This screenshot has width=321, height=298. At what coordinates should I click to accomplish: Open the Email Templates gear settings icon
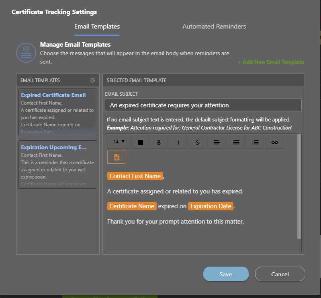coord(92,80)
